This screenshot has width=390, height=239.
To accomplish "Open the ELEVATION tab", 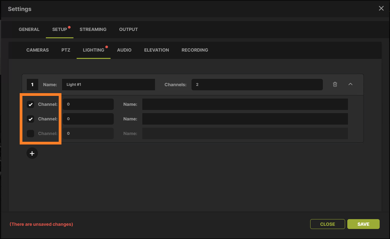I will (156, 50).
